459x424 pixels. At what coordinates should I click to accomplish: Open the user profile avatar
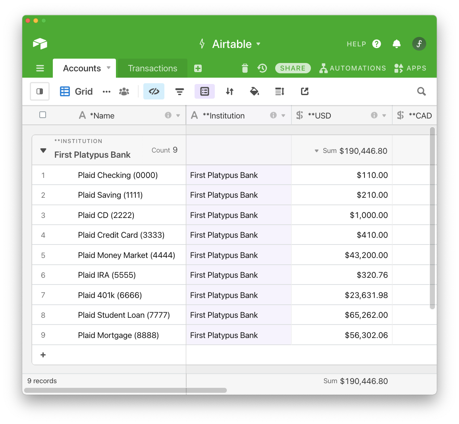point(419,44)
